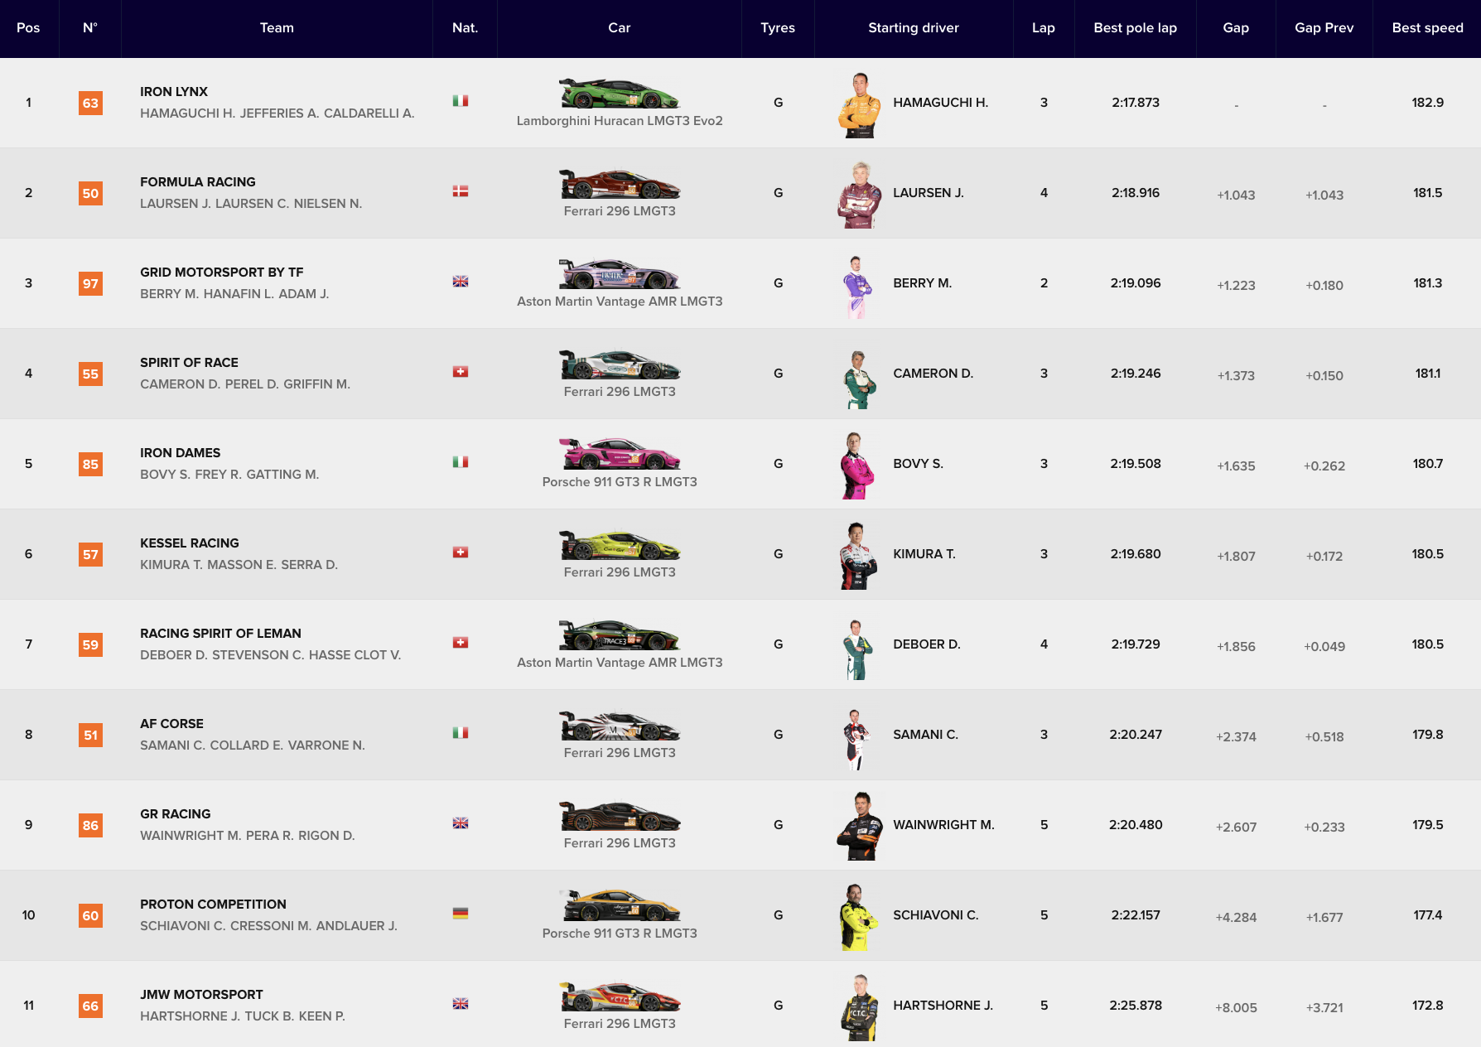Viewport: 1481px width, 1047px height.
Task: Click the Best speed column header
Action: 1427,28
